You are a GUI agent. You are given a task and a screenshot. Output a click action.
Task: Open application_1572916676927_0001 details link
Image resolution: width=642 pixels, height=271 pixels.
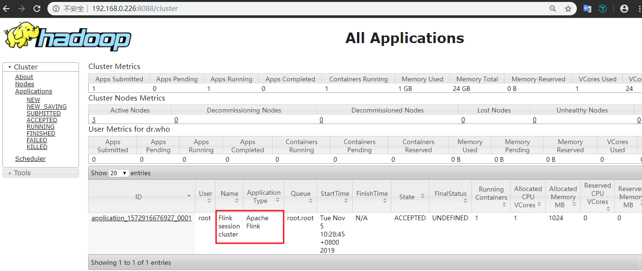141,218
